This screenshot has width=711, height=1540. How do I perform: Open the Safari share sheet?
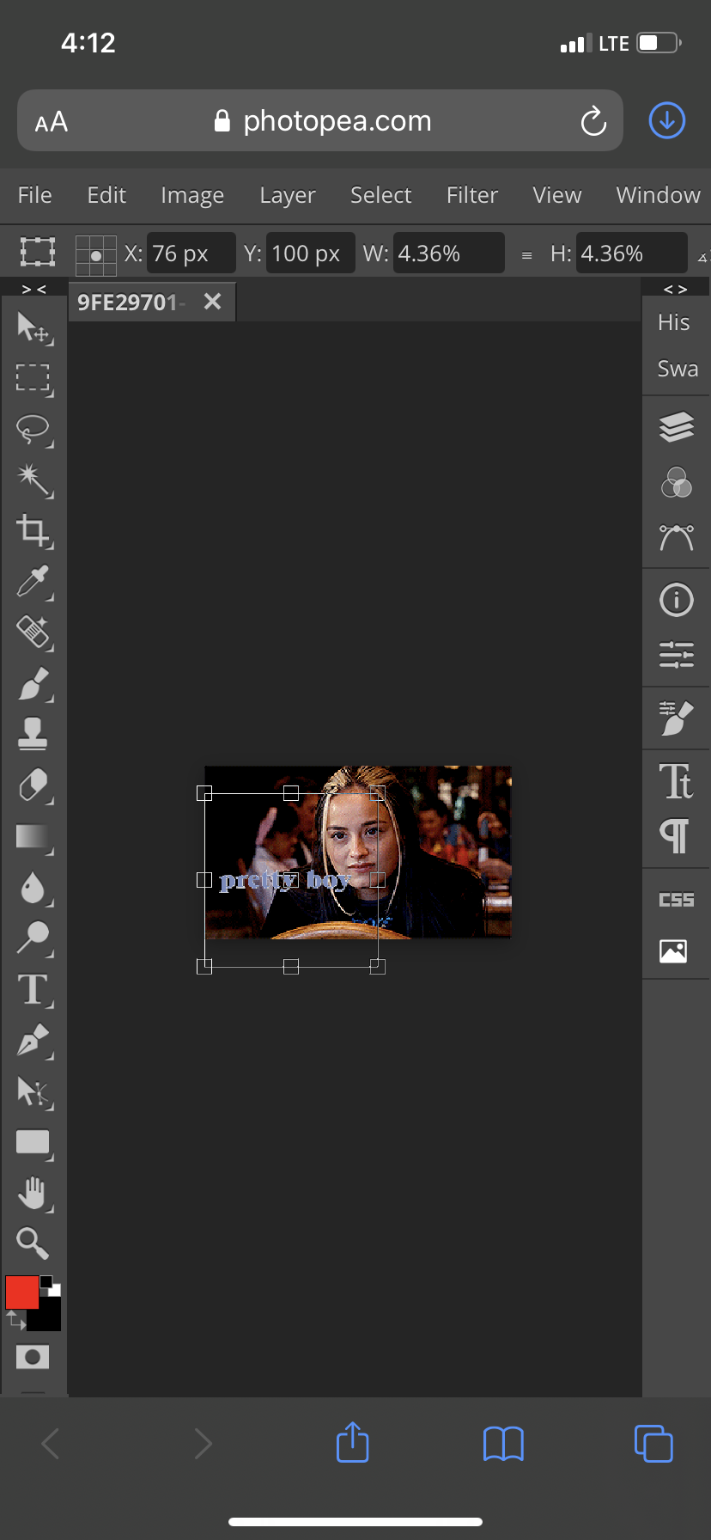353,1442
